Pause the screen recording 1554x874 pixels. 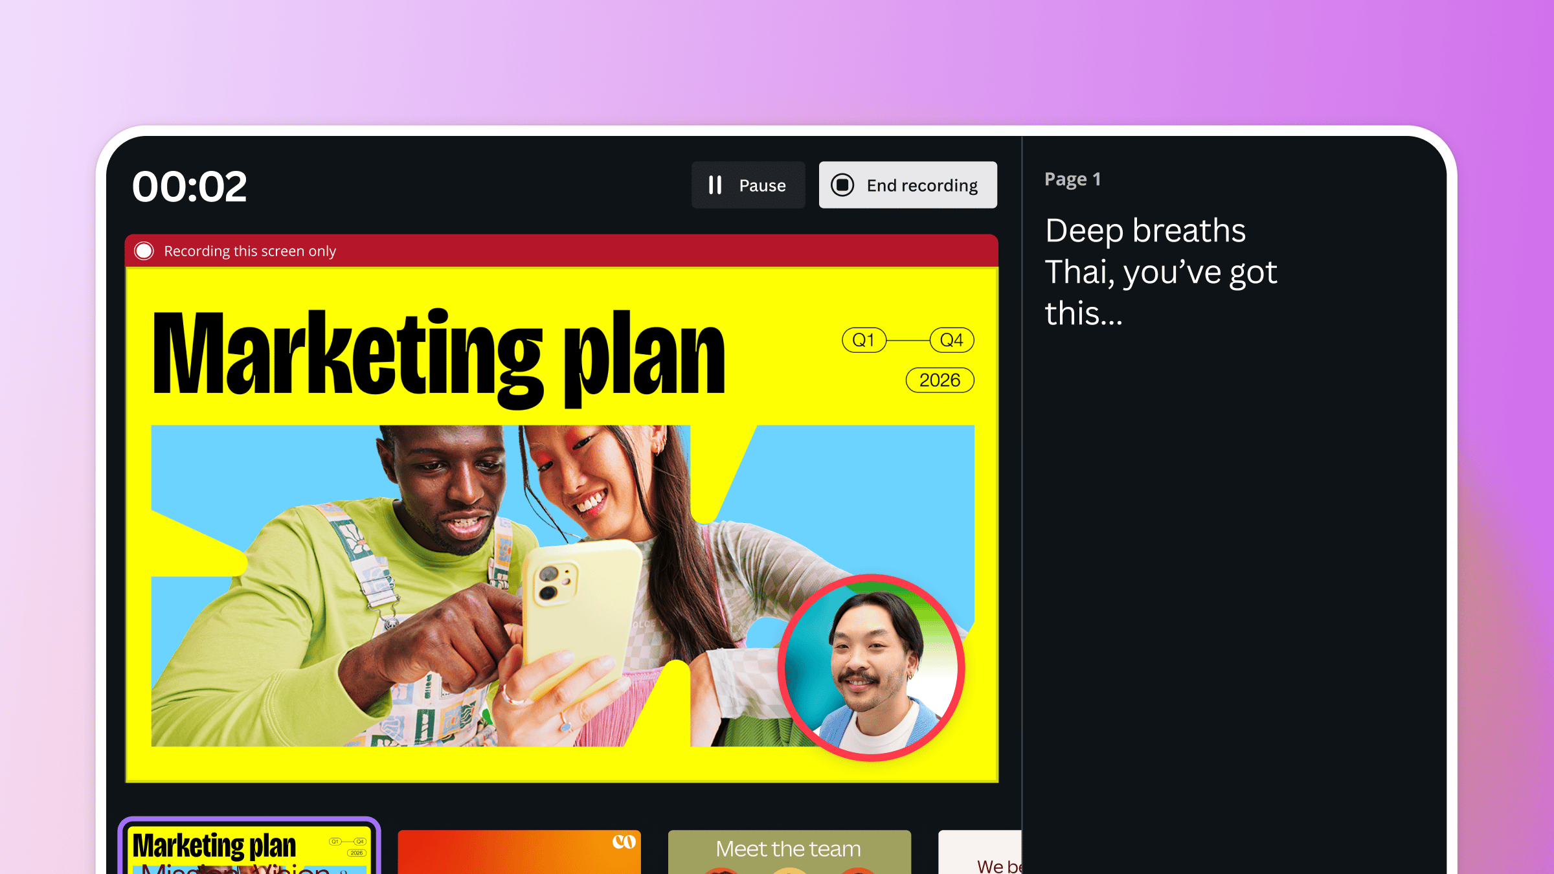pos(749,186)
